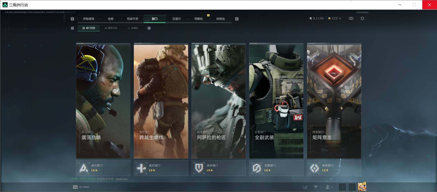
Task: Open the 特勤处 tab
Action: 199,19
